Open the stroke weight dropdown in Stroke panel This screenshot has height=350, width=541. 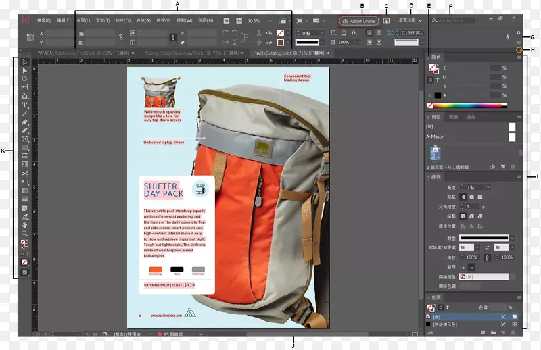(x=488, y=187)
